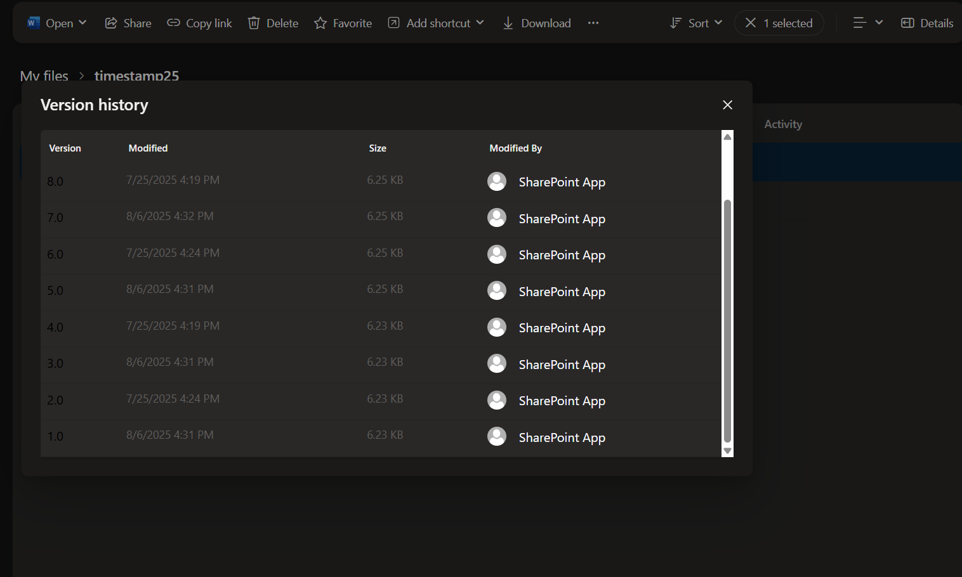The height and width of the screenshot is (577, 962).
Task: Close the Version history dialog
Action: tap(728, 105)
